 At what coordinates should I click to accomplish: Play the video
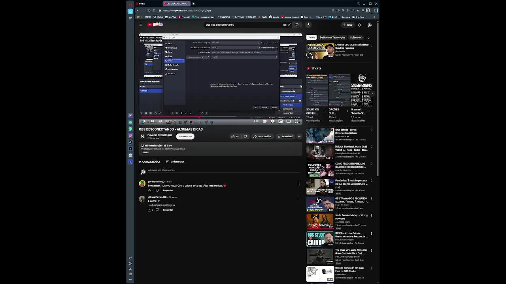tap(144, 121)
